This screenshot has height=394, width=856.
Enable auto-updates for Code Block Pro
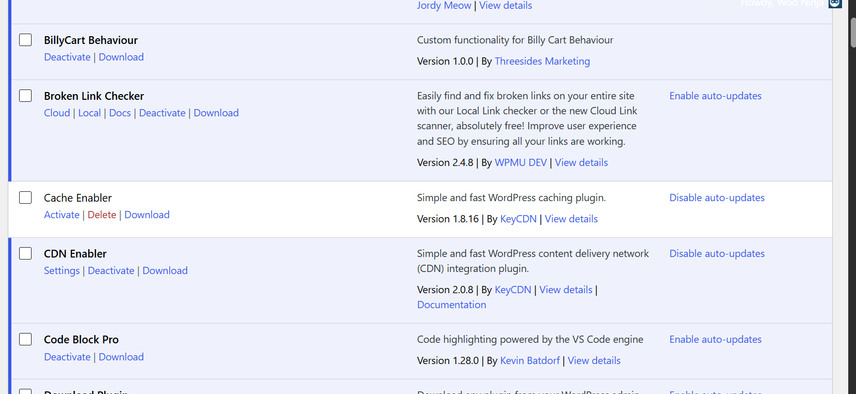point(715,339)
